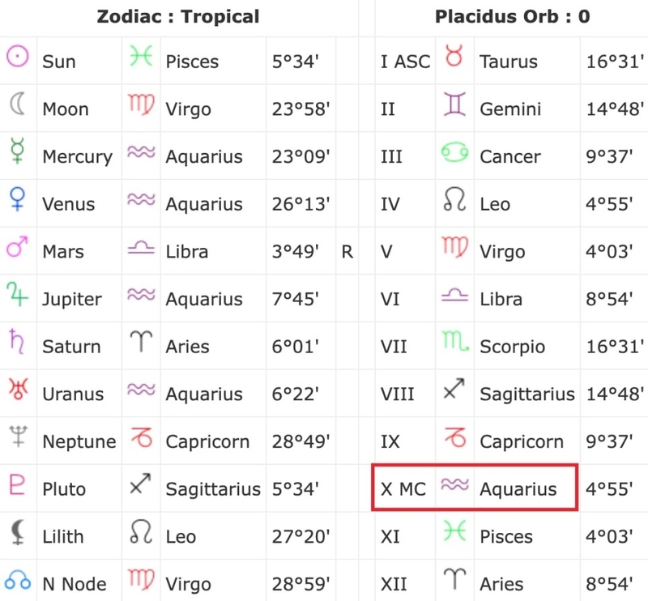This screenshot has width=648, height=601.
Task: Select the Gemini glyph in house II
Action: (x=454, y=104)
